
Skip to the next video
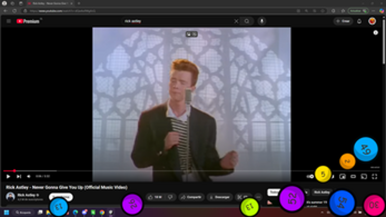pyautogui.click(x=19, y=177)
